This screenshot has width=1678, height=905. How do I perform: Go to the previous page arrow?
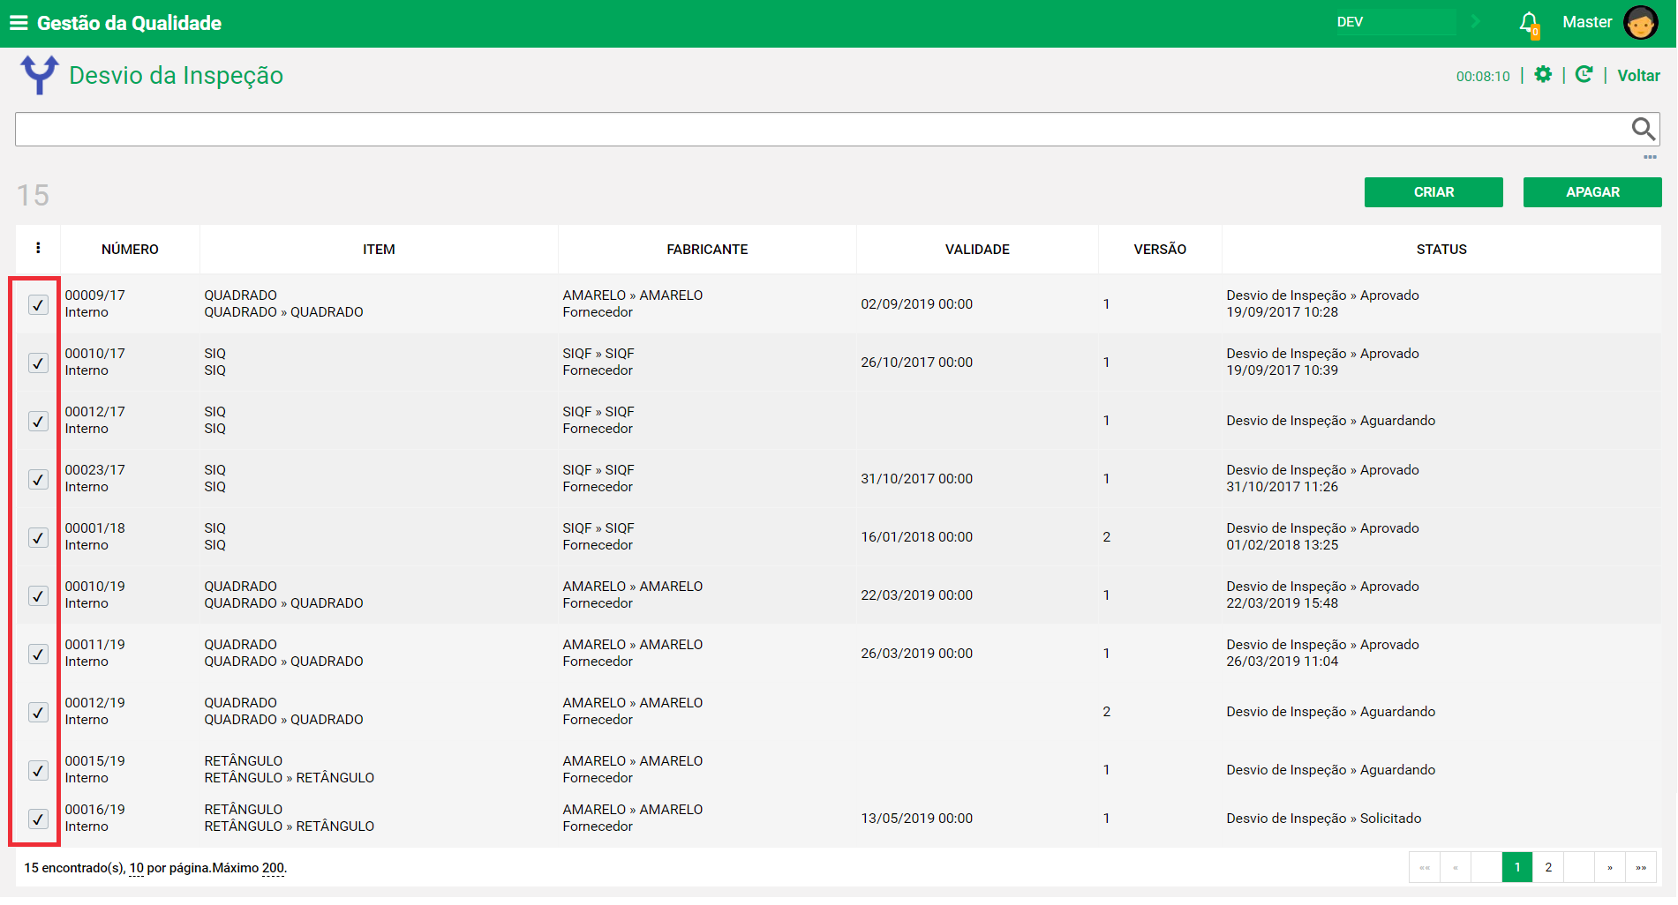(1456, 867)
